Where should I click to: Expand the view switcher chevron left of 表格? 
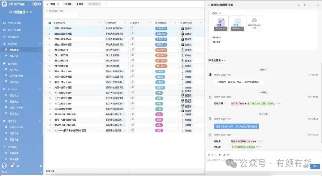click(47, 4)
